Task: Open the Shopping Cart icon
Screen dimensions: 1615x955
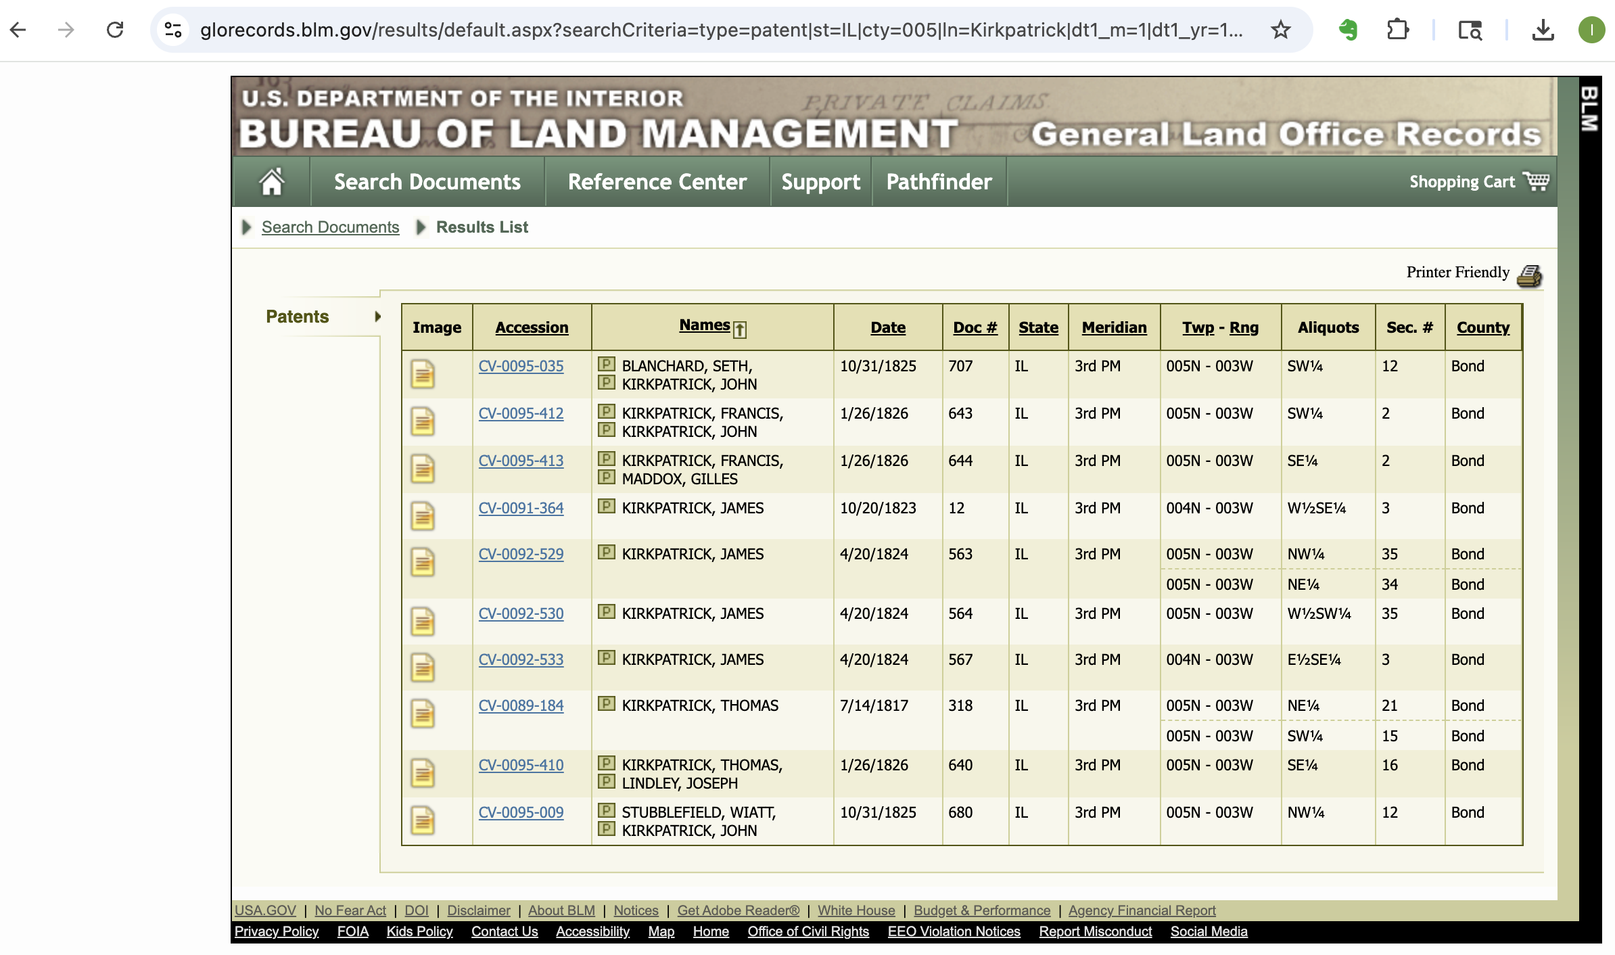Action: (x=1536, y=181)
